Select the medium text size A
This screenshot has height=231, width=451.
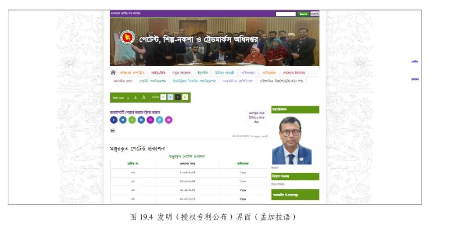pyautogui.click(x=136, y=97)
